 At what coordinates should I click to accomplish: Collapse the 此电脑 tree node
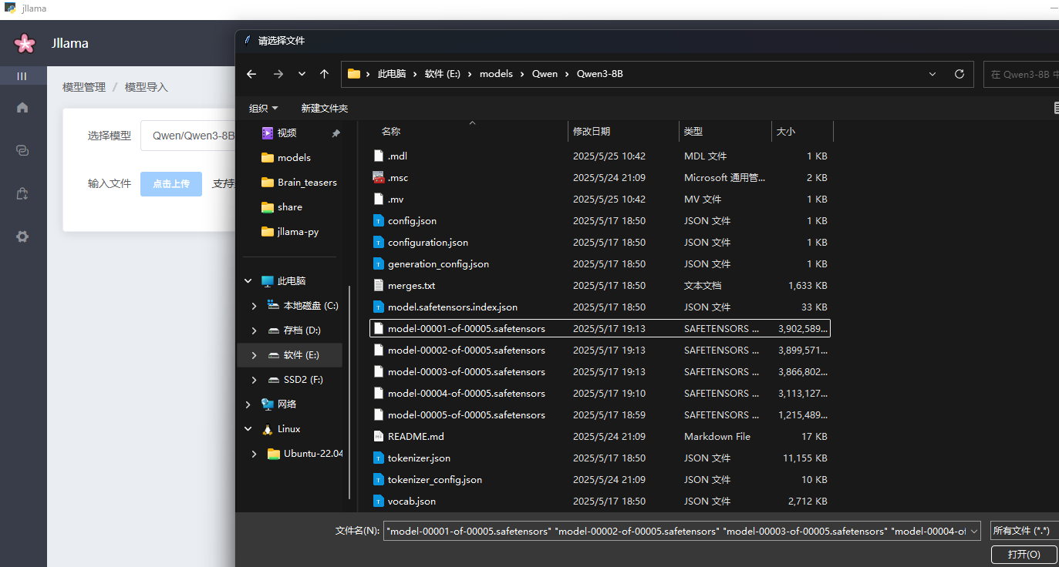pyautogui.click(x=248, y=281)
